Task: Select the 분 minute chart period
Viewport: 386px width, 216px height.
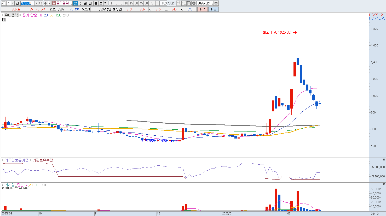Action: point(96,3)
